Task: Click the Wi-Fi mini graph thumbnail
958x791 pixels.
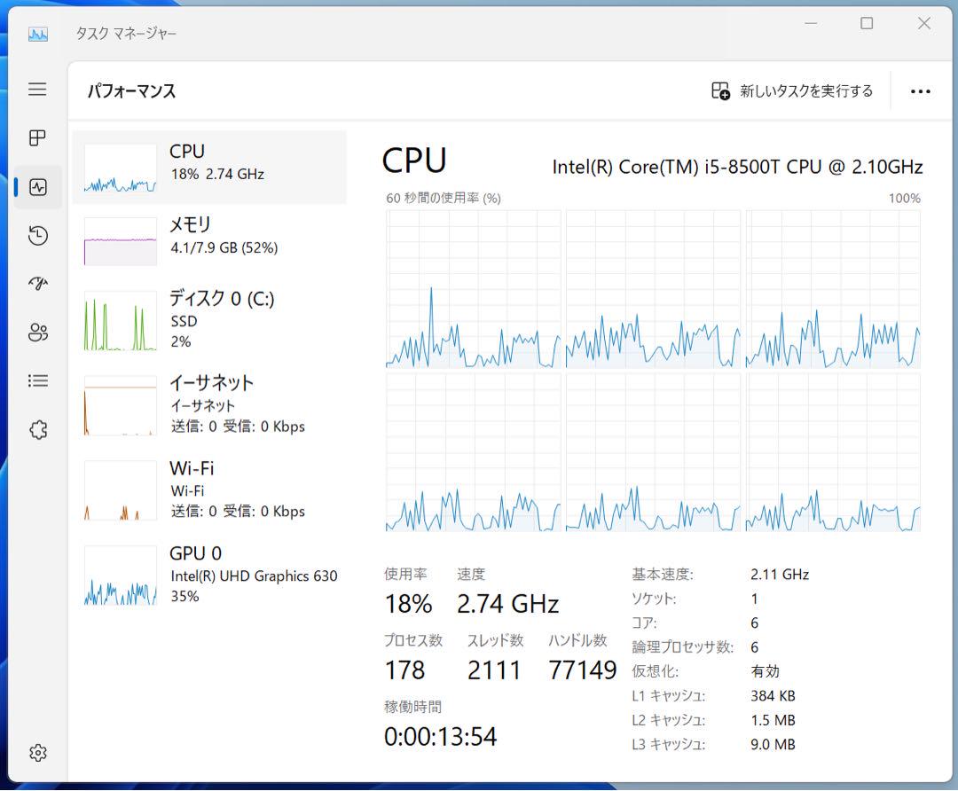Action: pos(121,489)
